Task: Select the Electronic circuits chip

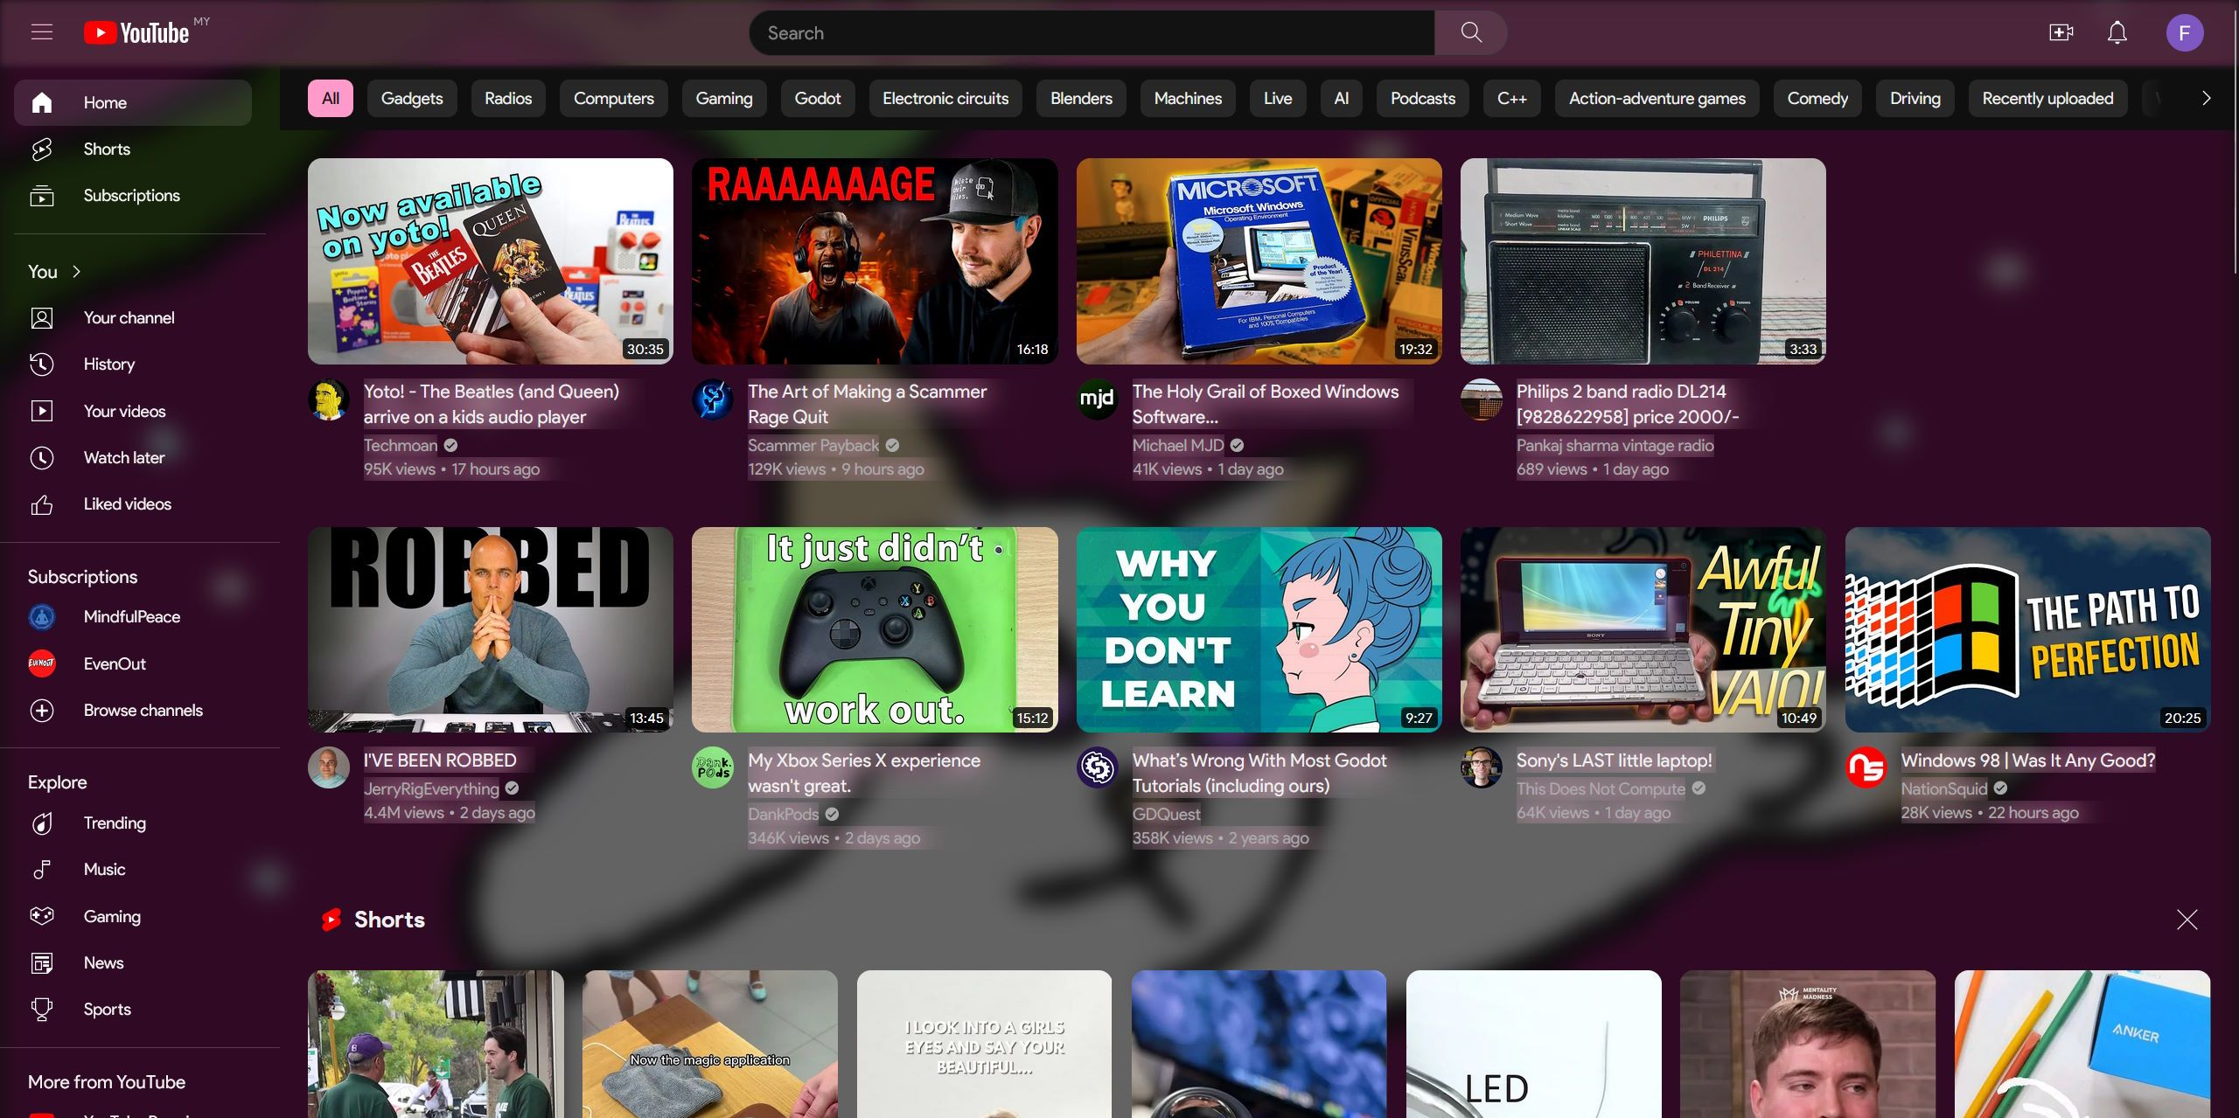Action: coord(945,99)
